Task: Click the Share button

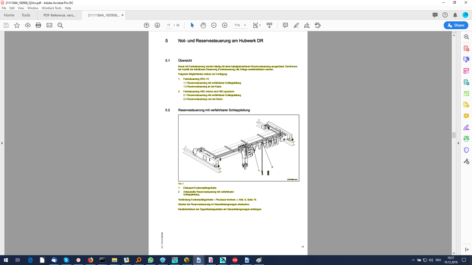Action: coord(456,25)
